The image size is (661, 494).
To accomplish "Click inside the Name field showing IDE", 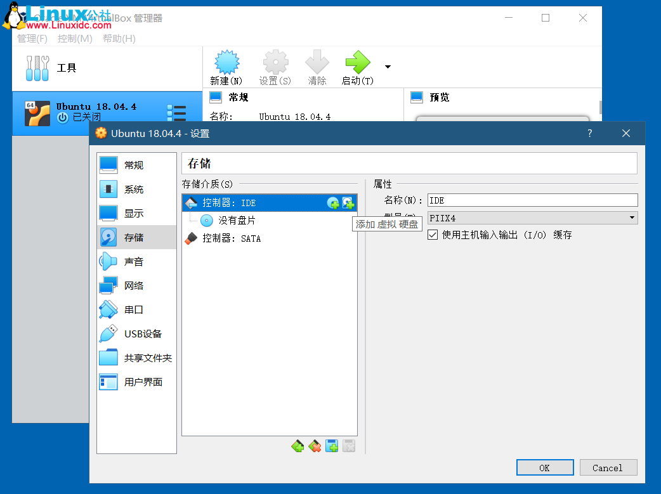I will pos(532,200).
